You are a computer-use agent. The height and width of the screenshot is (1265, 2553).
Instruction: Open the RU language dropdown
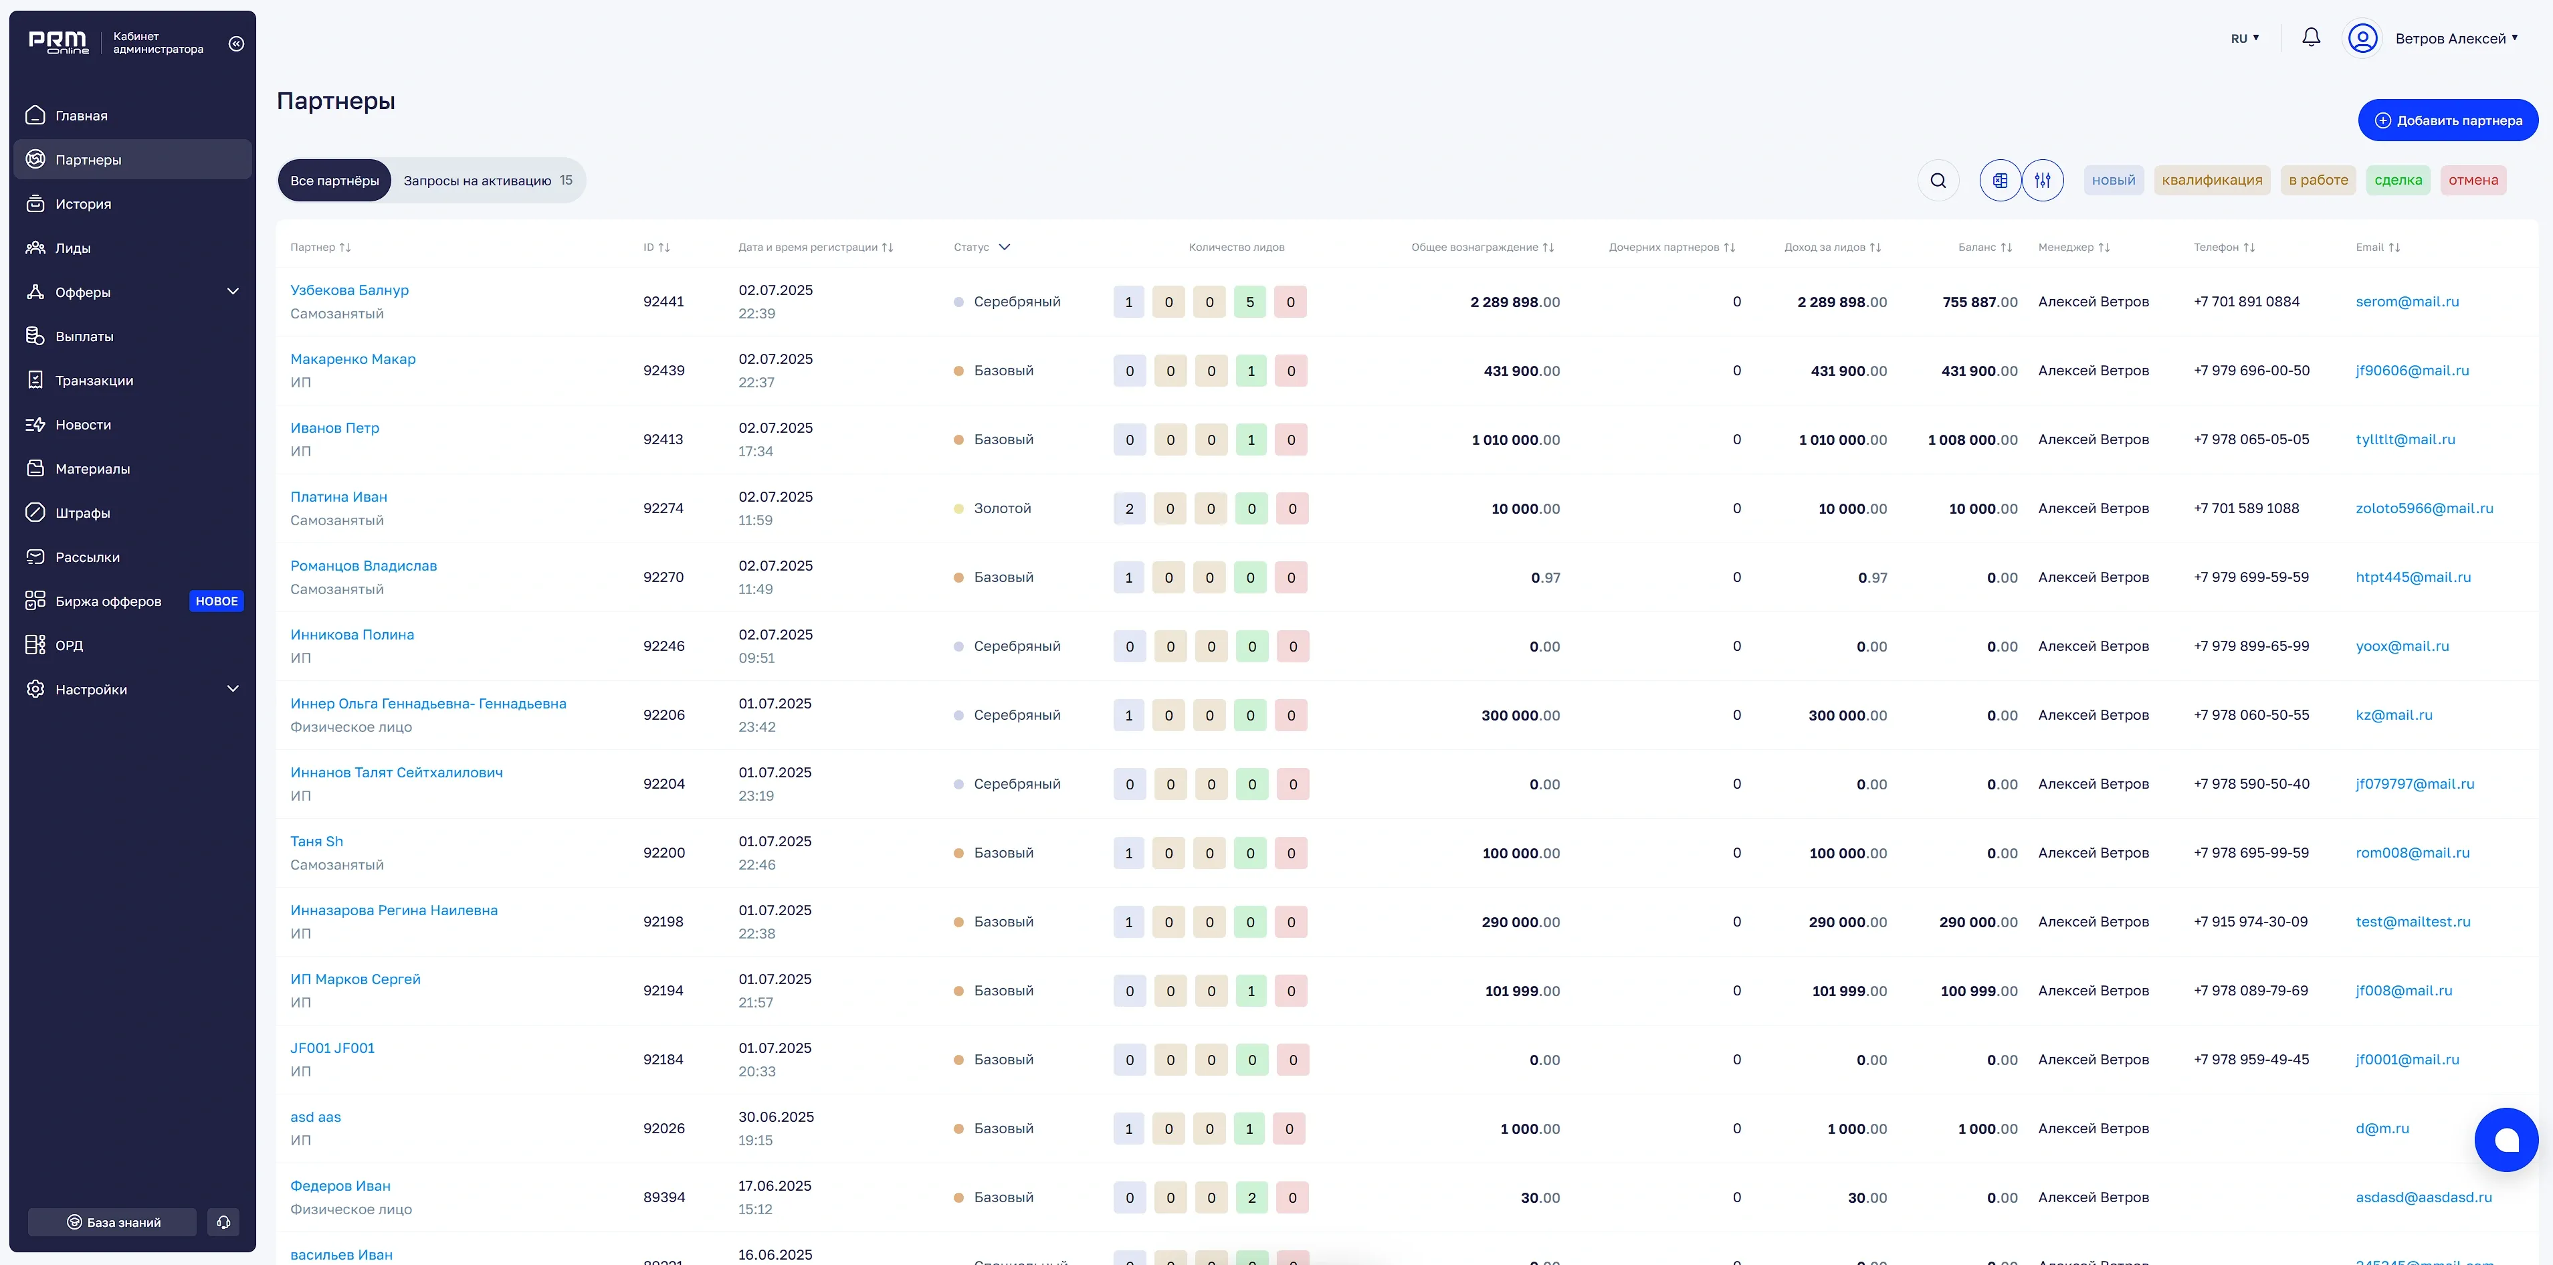2245,37
